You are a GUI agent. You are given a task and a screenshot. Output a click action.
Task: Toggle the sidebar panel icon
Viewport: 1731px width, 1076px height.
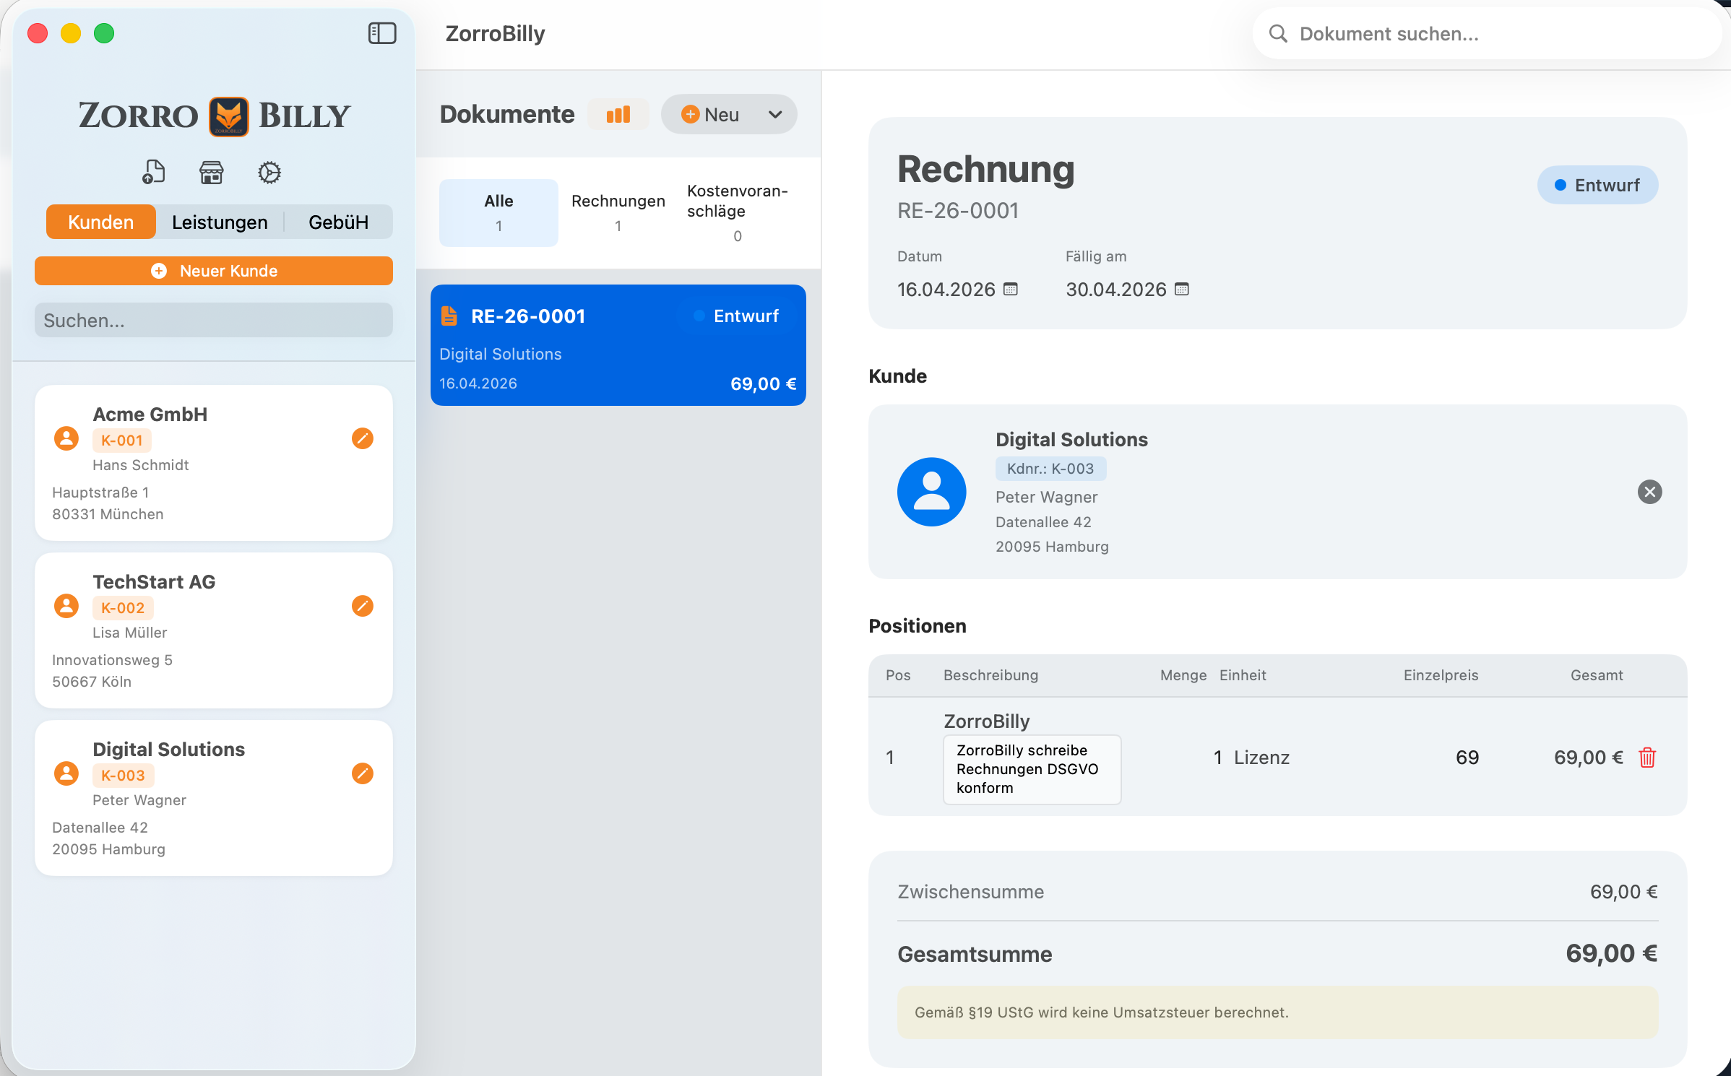382,33
